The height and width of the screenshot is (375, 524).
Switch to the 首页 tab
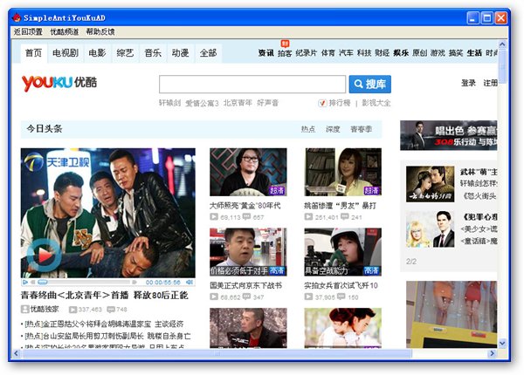point(33,52)
